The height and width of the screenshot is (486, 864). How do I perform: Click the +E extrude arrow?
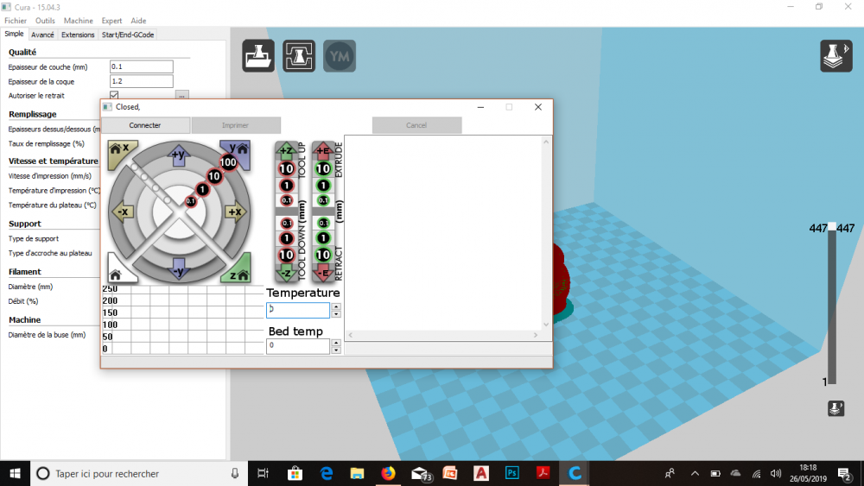click(323, 149)
